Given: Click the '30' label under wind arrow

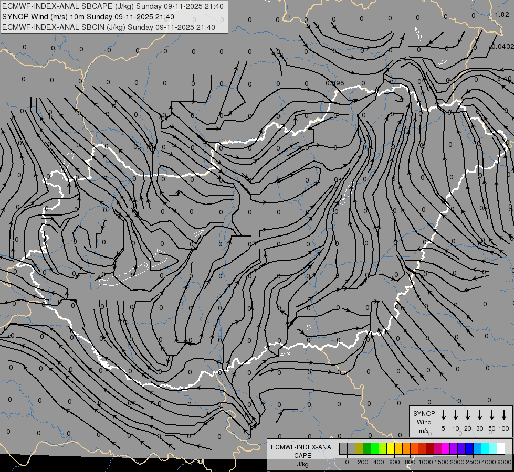Looking at the screenshot, I should (479, 428).
